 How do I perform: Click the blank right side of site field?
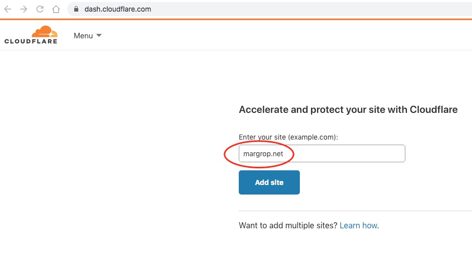[x=349, y=154]
